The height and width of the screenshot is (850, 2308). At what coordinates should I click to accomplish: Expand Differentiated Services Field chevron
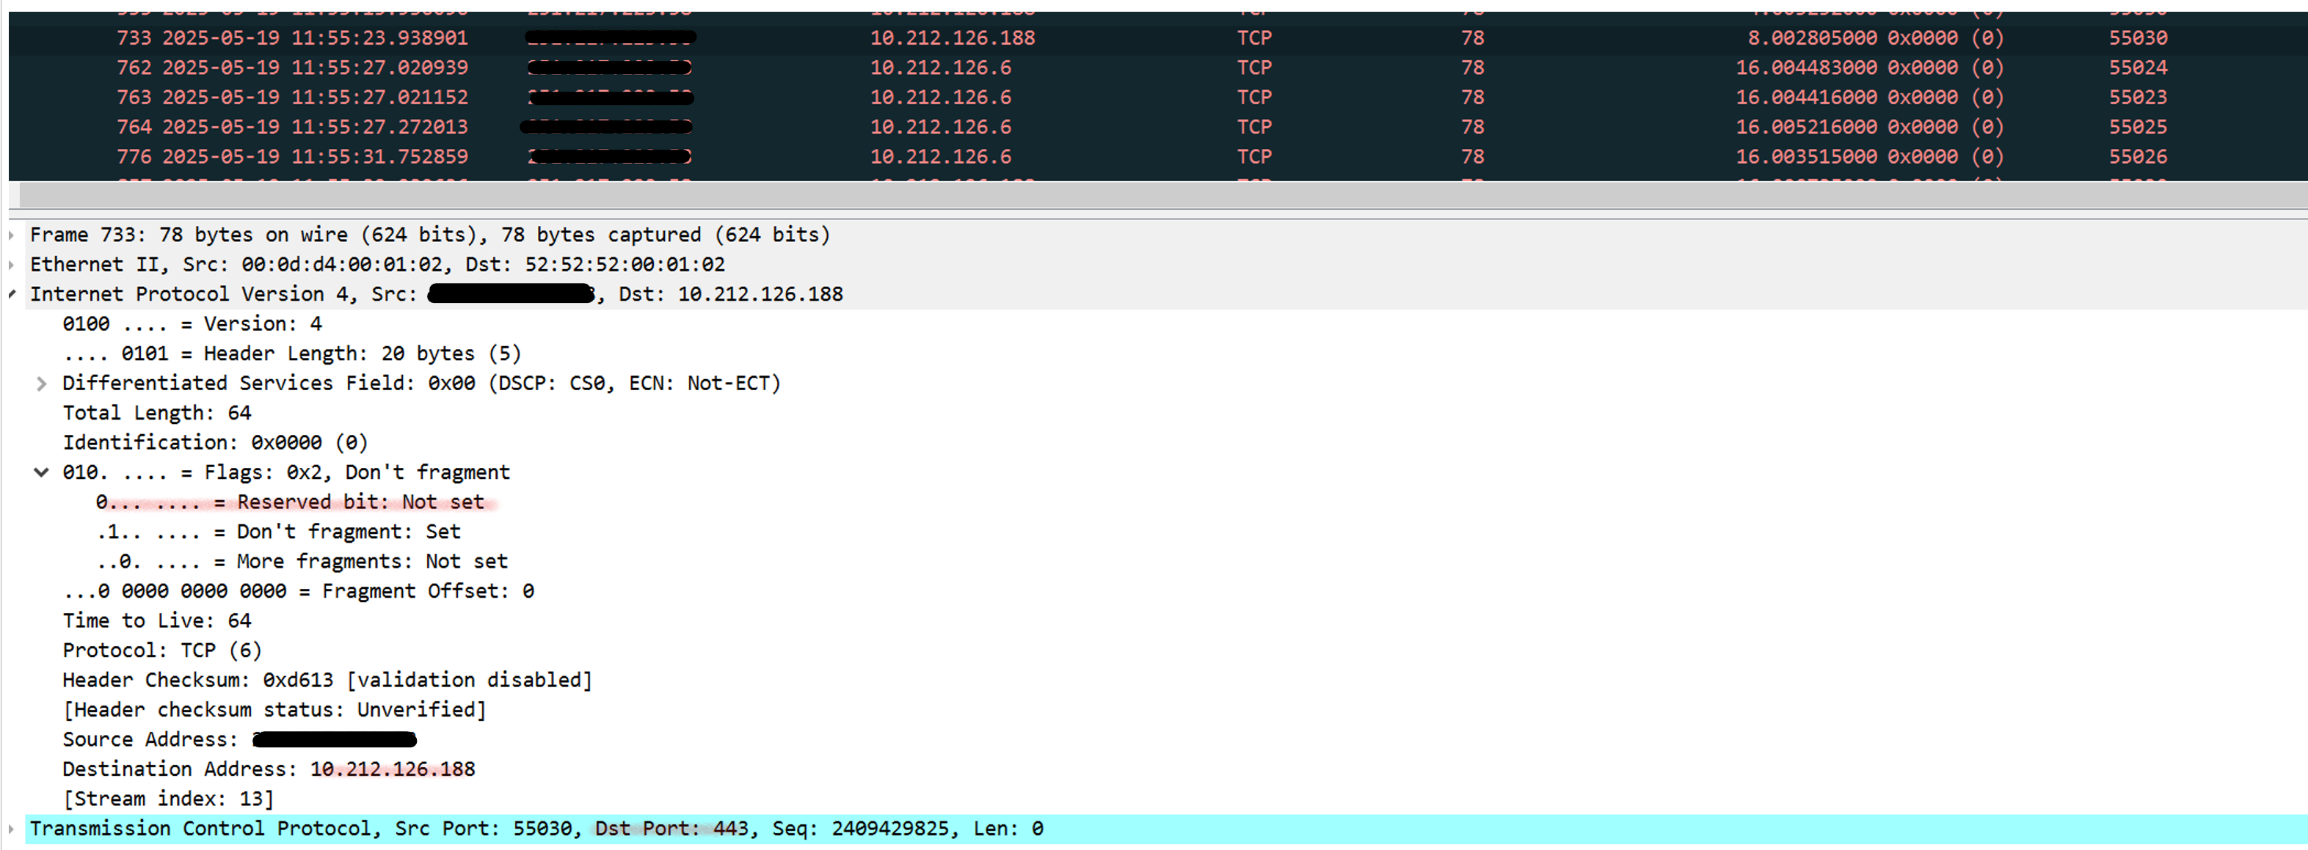click(x=41, y=384)
